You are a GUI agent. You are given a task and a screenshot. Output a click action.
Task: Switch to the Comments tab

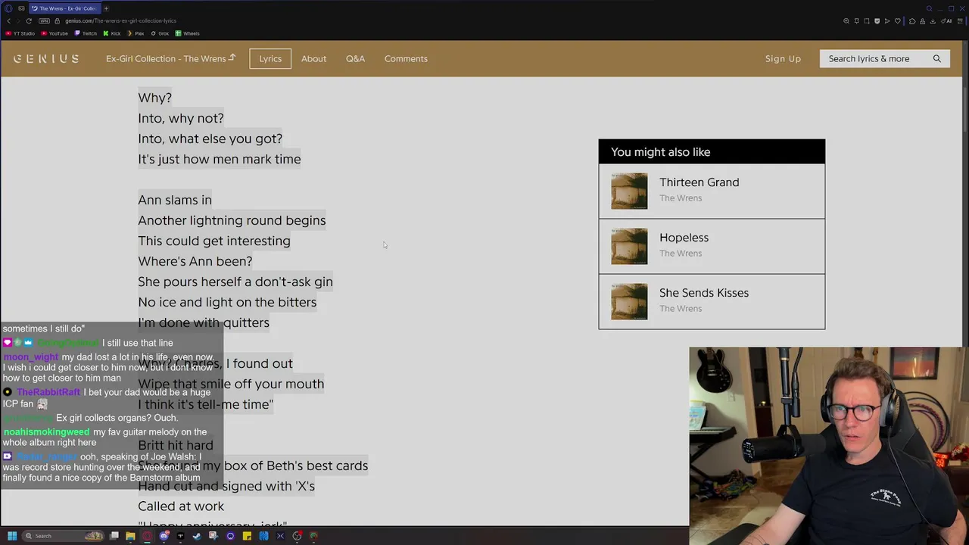point(406,58)
